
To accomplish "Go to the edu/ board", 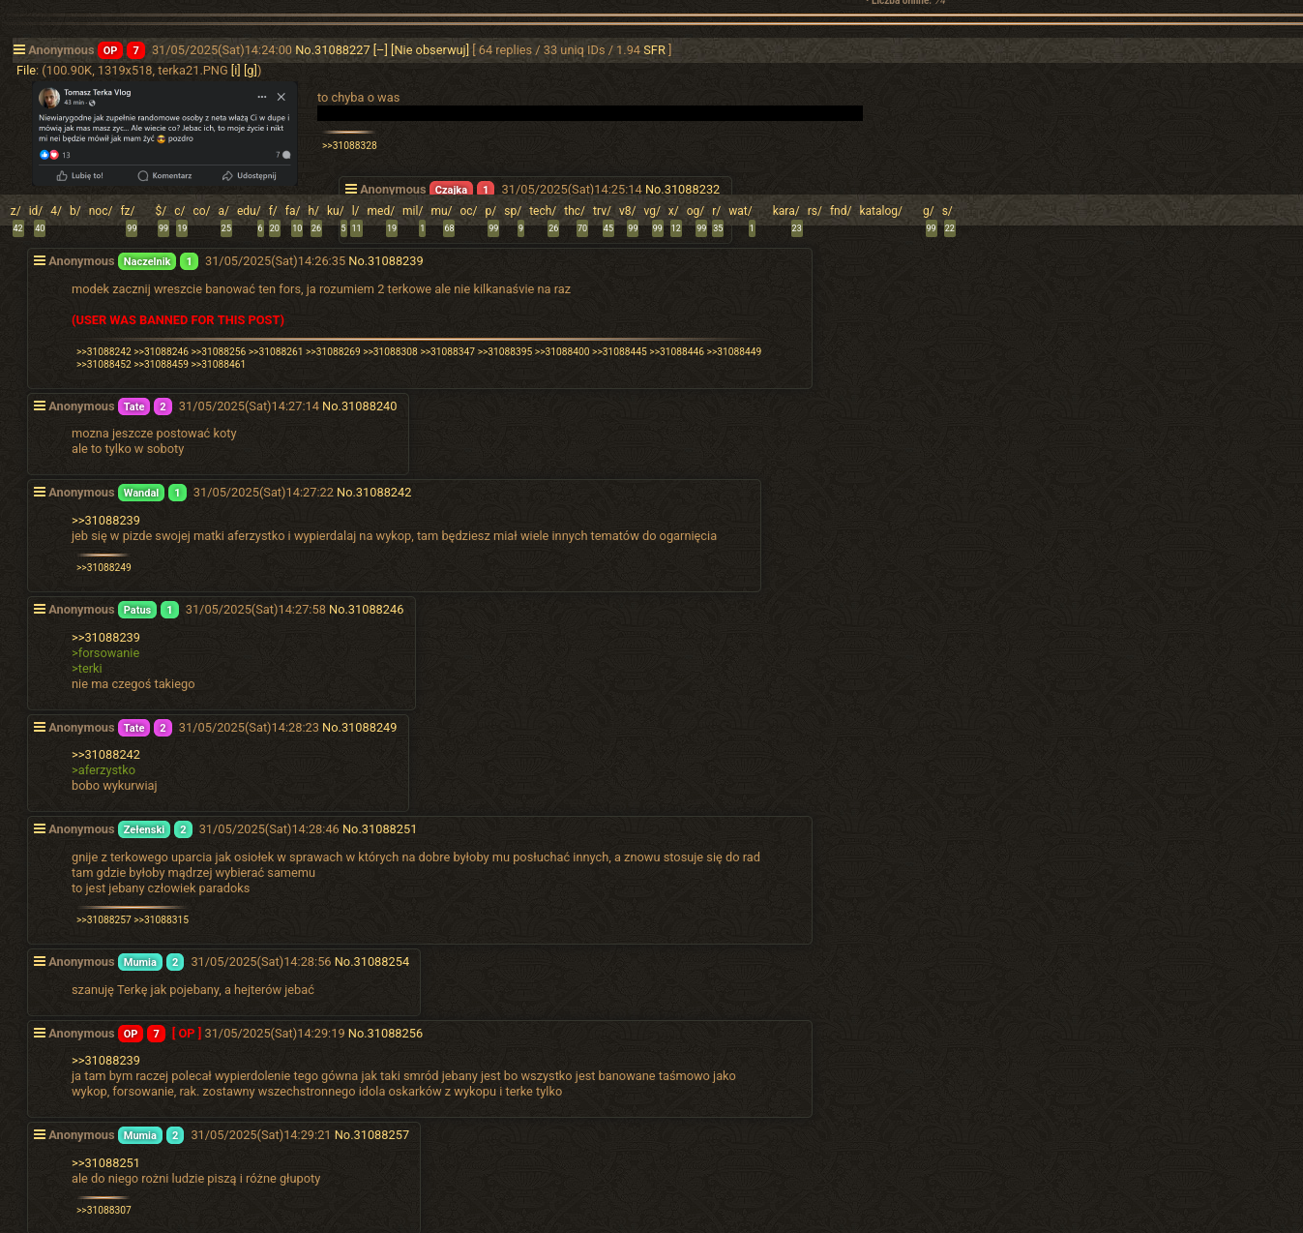I will click(x=249, y=211).
